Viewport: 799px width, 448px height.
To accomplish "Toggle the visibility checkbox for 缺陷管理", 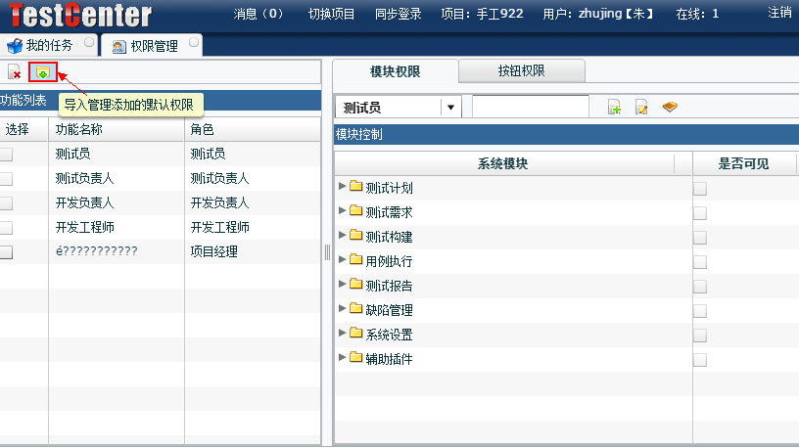I will click(700, 311).
